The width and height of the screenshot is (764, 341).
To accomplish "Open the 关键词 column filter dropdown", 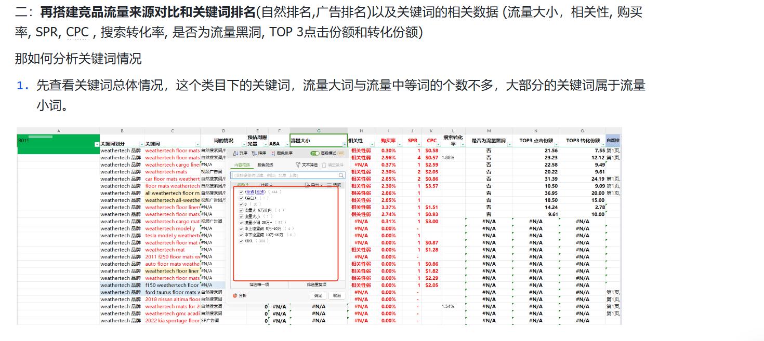I will coord(197,144).
